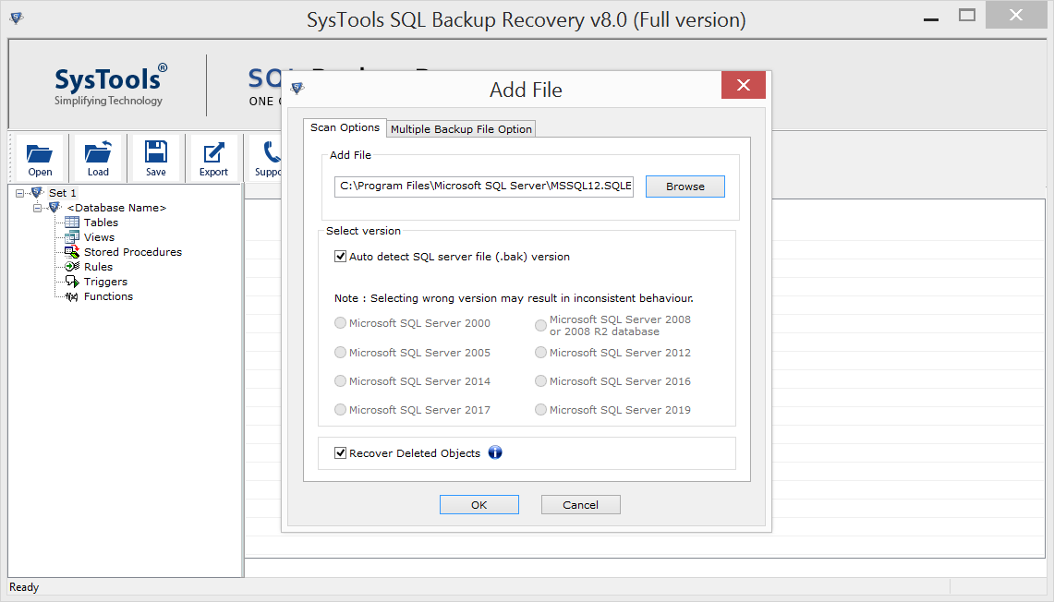Collapse the Database Name tree node
This screenshot has width=1054, height=602.
click(37, 208)
